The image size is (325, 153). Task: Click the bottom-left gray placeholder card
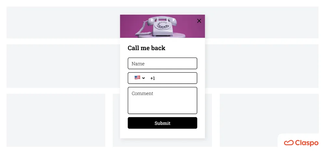(56, 120)
